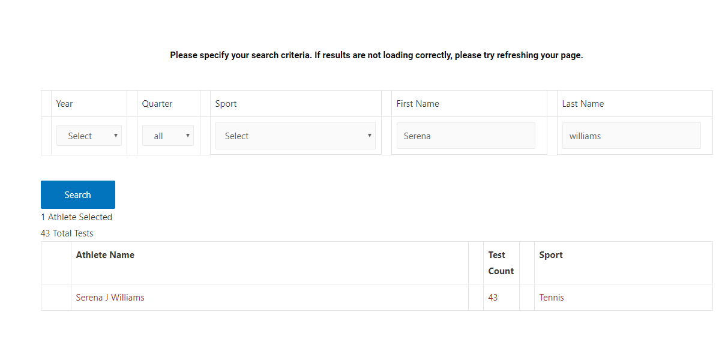Viewport: 728px width, 357px height.
Task: Select the Tennis sport cell in results
Action: click(x=552, y=298)
